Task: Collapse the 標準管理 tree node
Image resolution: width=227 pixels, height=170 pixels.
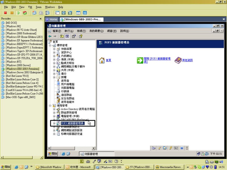Action: click(x=50, y=45)
